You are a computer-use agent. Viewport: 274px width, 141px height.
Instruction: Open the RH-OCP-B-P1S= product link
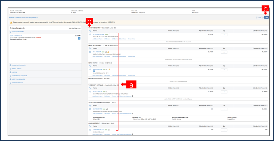[x=97, y=92]
